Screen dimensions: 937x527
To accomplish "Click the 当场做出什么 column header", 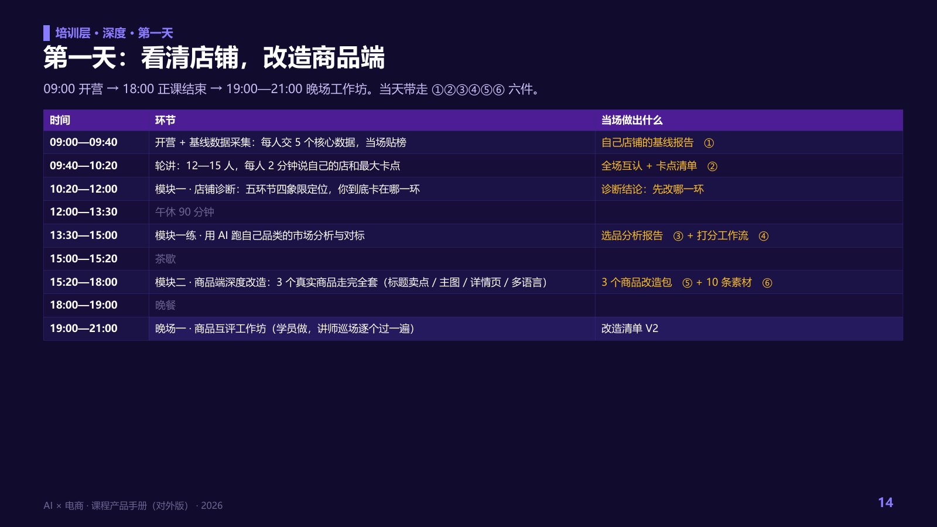I will click(749, 120).
